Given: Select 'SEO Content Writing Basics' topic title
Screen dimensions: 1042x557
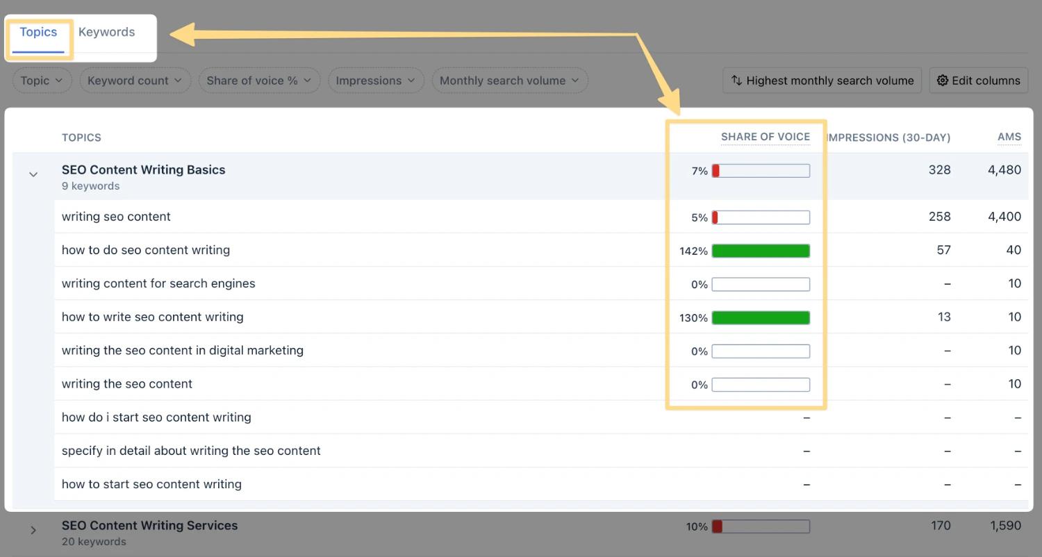Looking at the screenshot, I should [144, 169].
